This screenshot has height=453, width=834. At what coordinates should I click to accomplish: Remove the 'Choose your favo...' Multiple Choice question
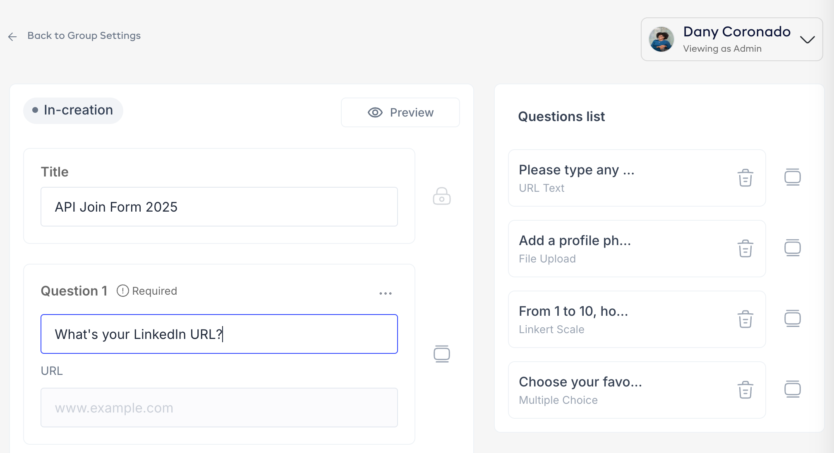(745, 390)
